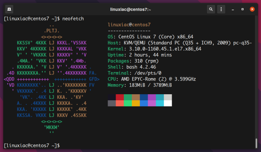This screenshot has height=152, width=261.
Task: Select the Uptime 2 hours line
Action: (140, 55)
